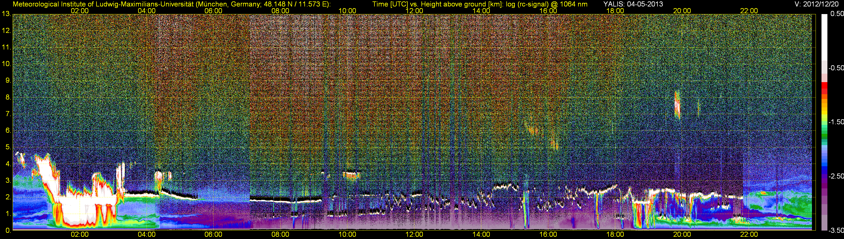Click the 06:00 label on the bottom time axis
Viewport: 844px width, 239px height.
213,235
